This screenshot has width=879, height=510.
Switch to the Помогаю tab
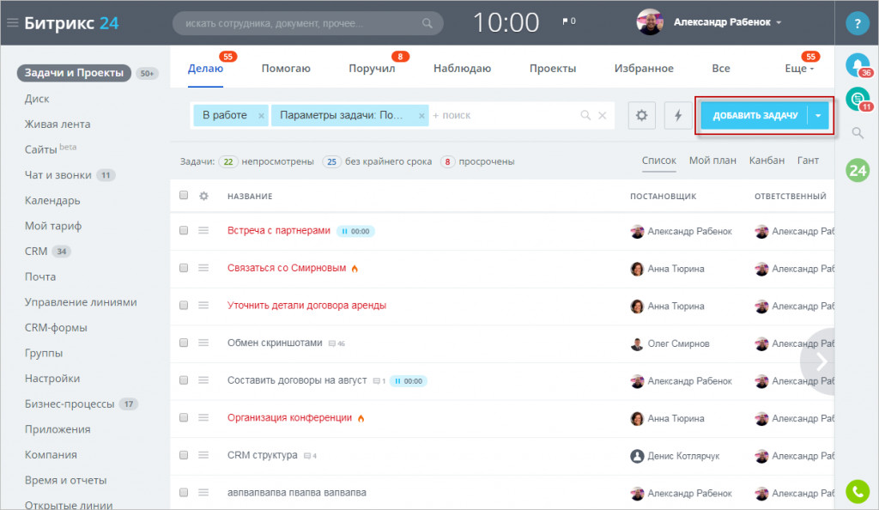pyautogui.click(x=286, y=69)
